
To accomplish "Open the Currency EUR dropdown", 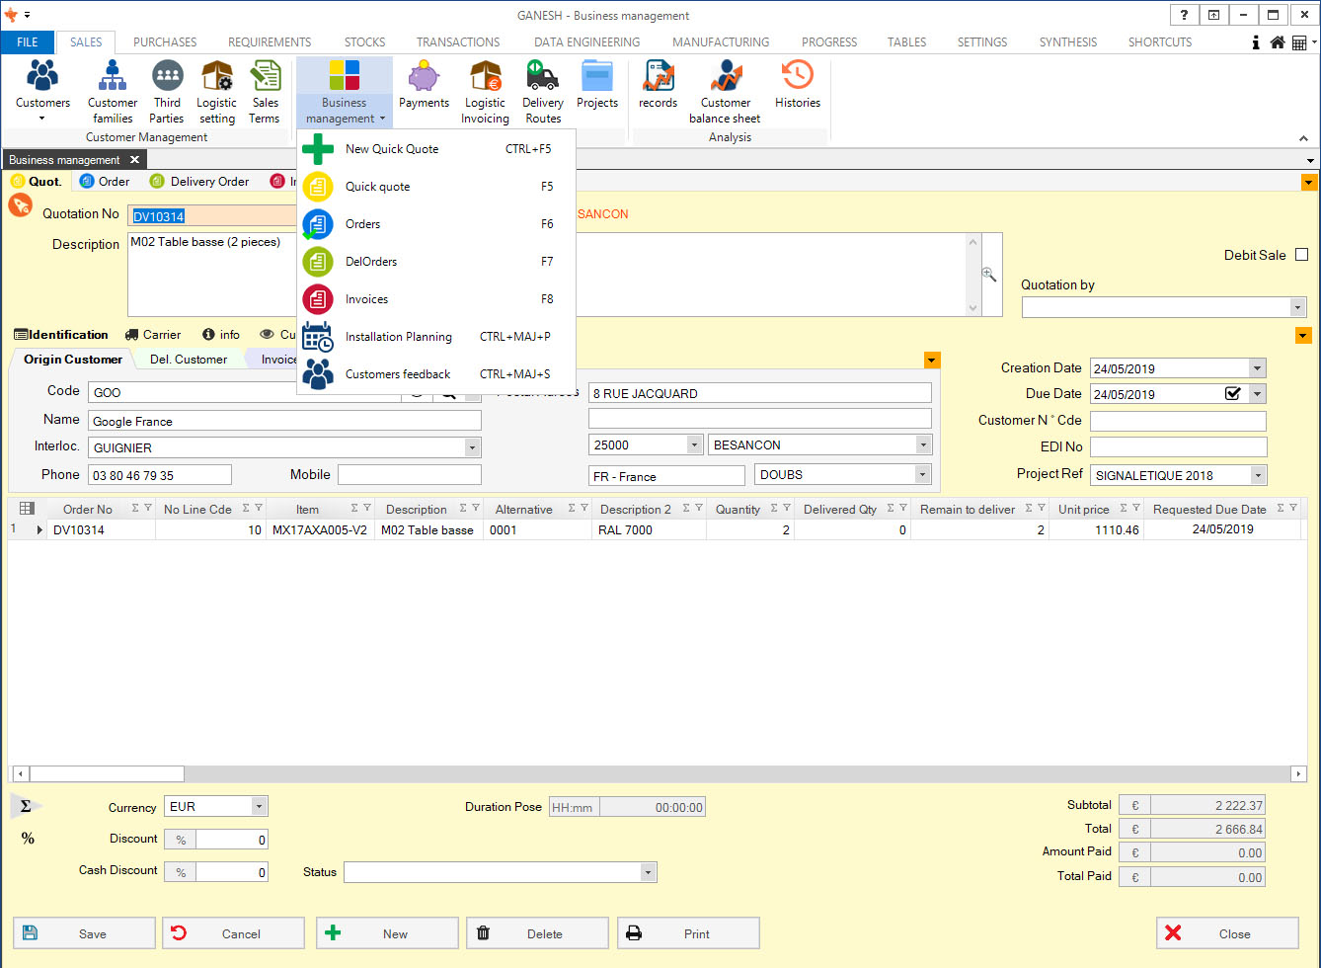I will (259, 807).
